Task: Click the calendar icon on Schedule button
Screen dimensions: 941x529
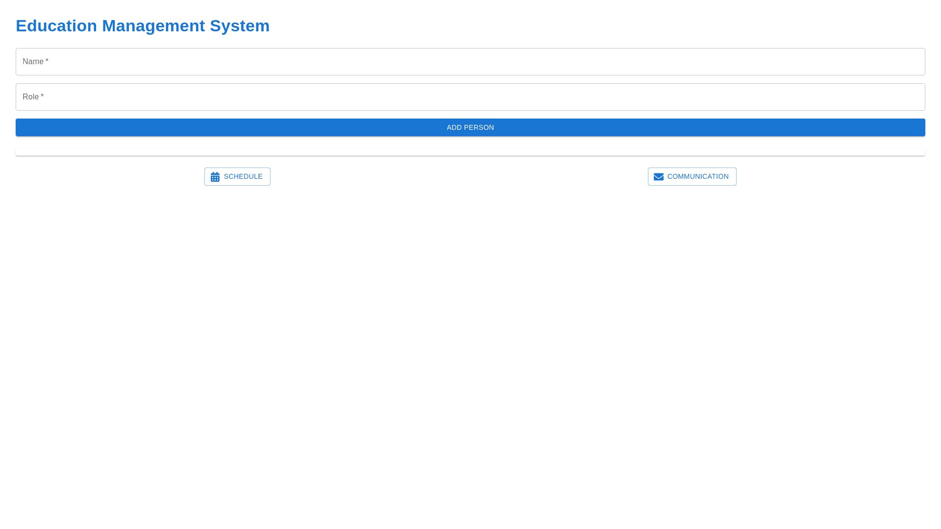Action: point(215,177)
